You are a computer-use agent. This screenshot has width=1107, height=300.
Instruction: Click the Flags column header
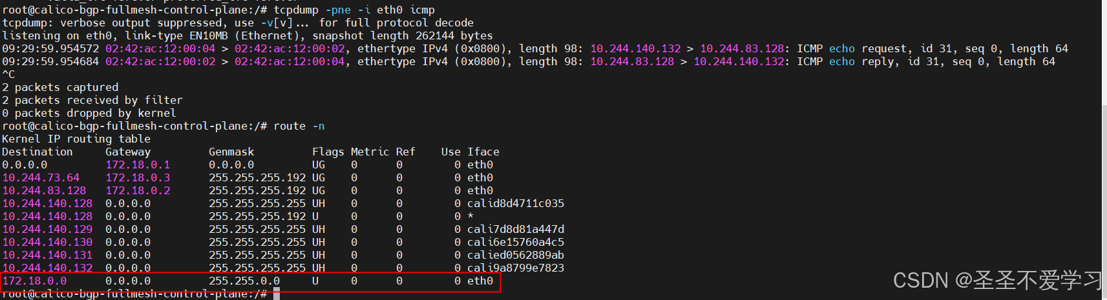click(328, 152)
